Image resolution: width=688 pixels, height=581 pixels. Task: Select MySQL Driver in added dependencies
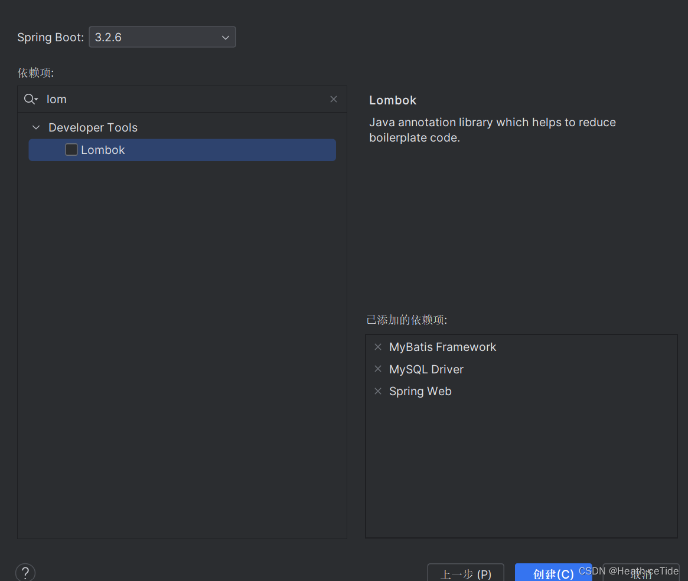[x=426, y=369]
